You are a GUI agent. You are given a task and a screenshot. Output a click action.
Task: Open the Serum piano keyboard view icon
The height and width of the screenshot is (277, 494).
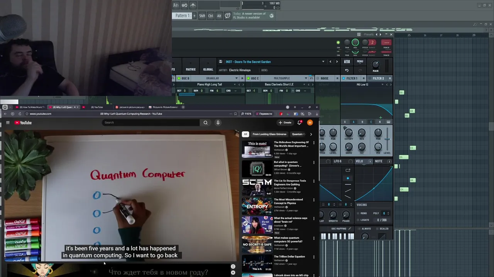point(347,62)
